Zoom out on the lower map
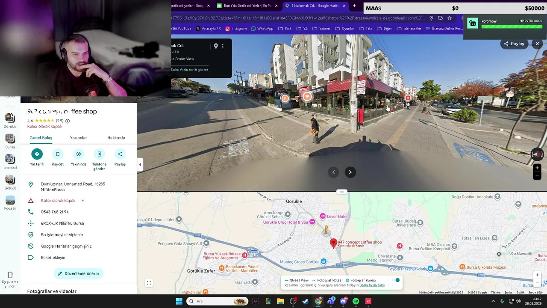 (537, 283)
